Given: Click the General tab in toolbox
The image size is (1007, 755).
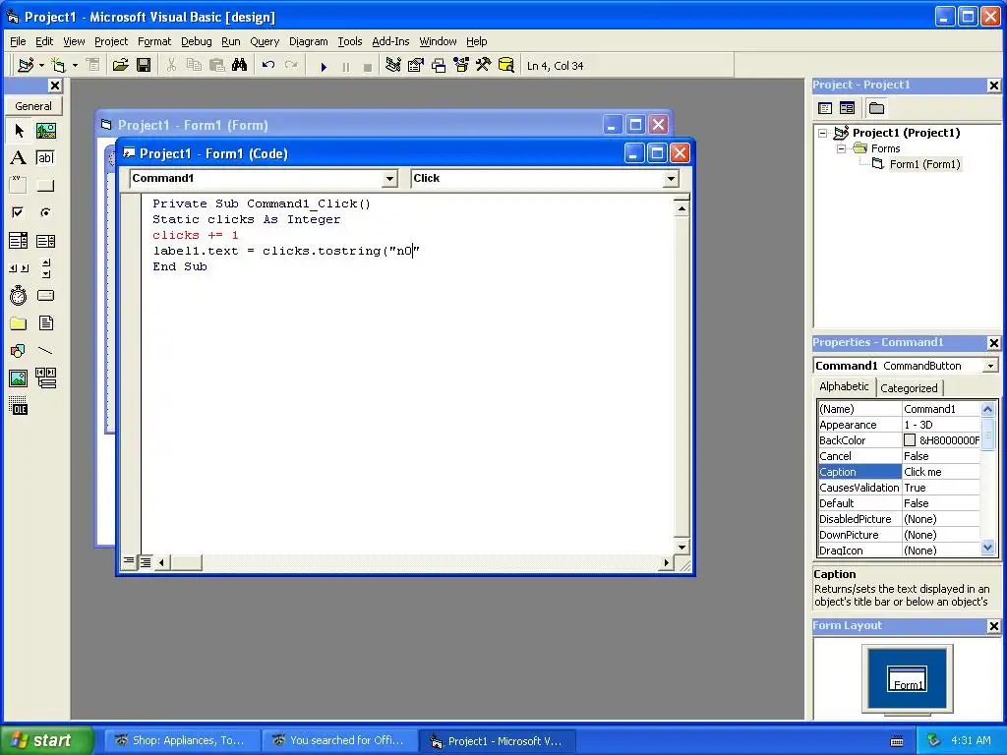Looking at the screenshot, I should coord(33,106).
